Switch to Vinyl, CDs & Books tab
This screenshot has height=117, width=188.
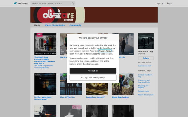[x=55, y=25]
